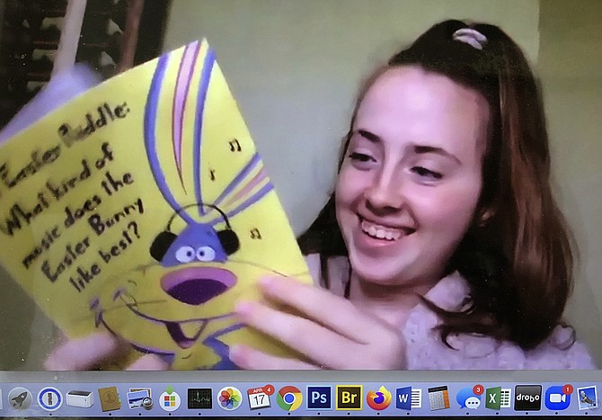Open Messages with 3 unread badge
602x420 pixels.
[469, 398]
